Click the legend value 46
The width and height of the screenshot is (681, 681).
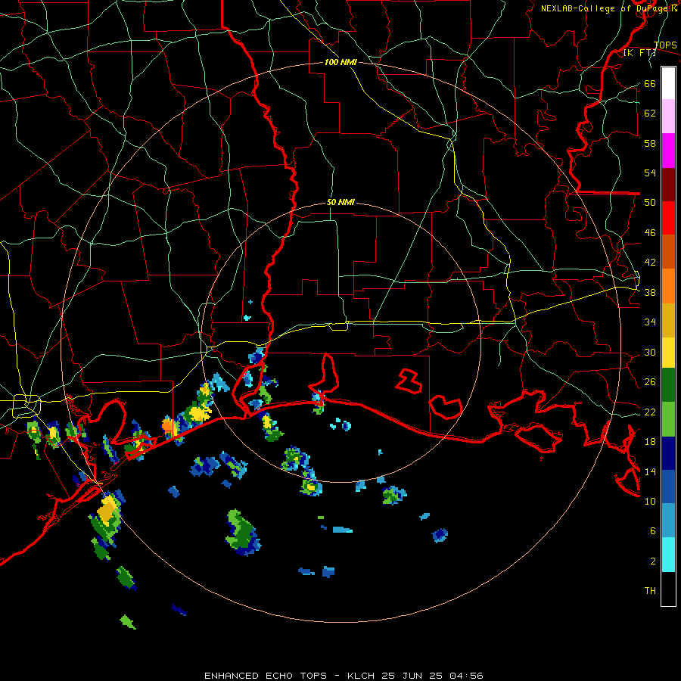(650, 233)
